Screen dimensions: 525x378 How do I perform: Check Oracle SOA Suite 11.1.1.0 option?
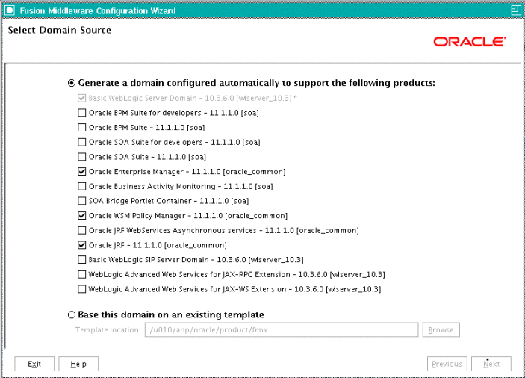(81, 157)
